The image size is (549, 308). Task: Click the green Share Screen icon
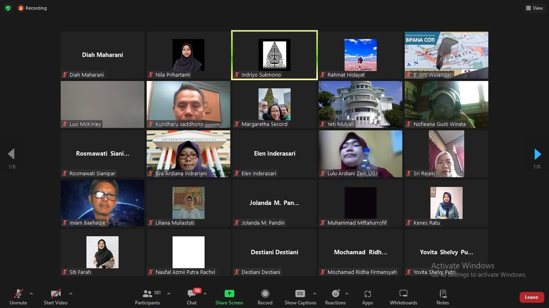229,294
